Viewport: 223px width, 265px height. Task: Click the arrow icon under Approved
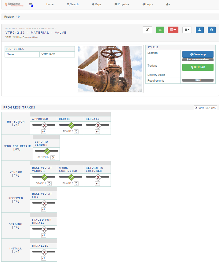tap(44, 131)
